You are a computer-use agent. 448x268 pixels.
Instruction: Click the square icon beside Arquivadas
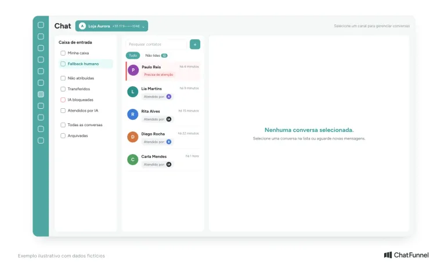coord(63,135)
